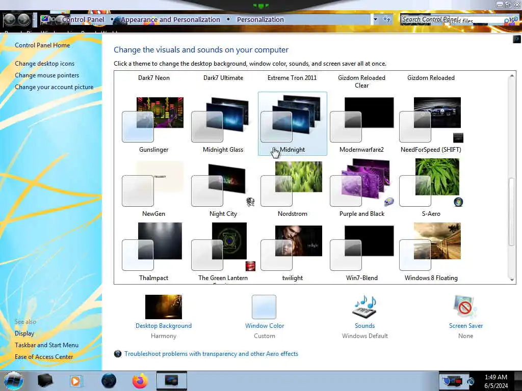Open Troubleshoot problems with transparency link
The height and width of the screenshot is (391, 522).
tap(211, 354)
